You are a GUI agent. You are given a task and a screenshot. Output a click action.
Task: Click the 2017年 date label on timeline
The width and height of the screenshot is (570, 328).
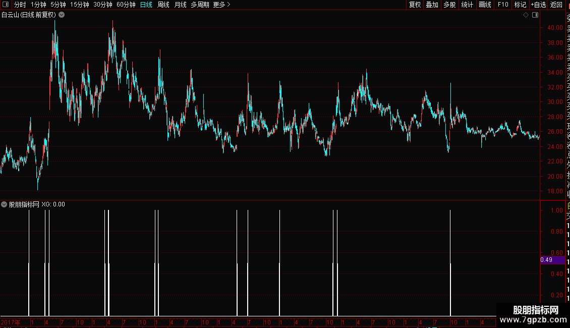tap(11, 322)
